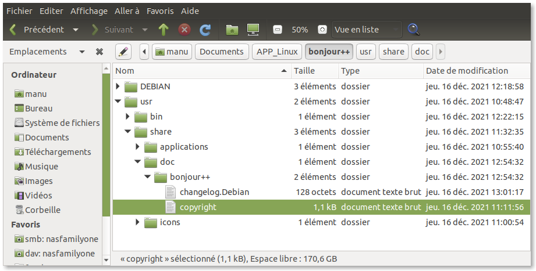Open Bureau in the sidebar
This screenshot has width=536, height=271.
click(34, 109)
